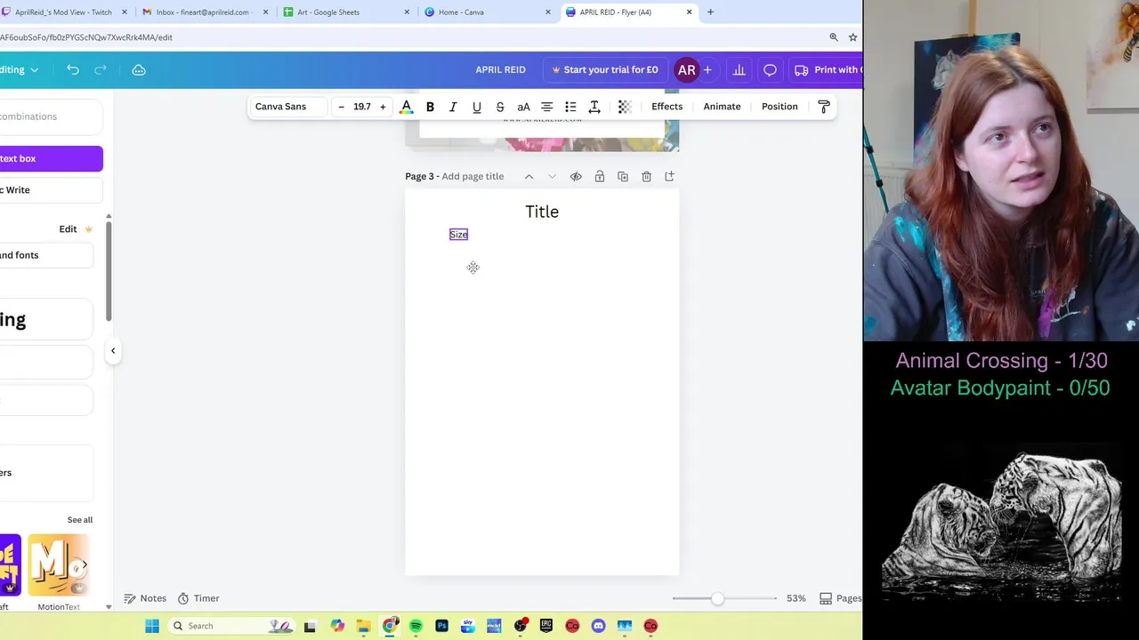Open Notes panel
Screen dimensions: 1139x640
coord(145,598)
